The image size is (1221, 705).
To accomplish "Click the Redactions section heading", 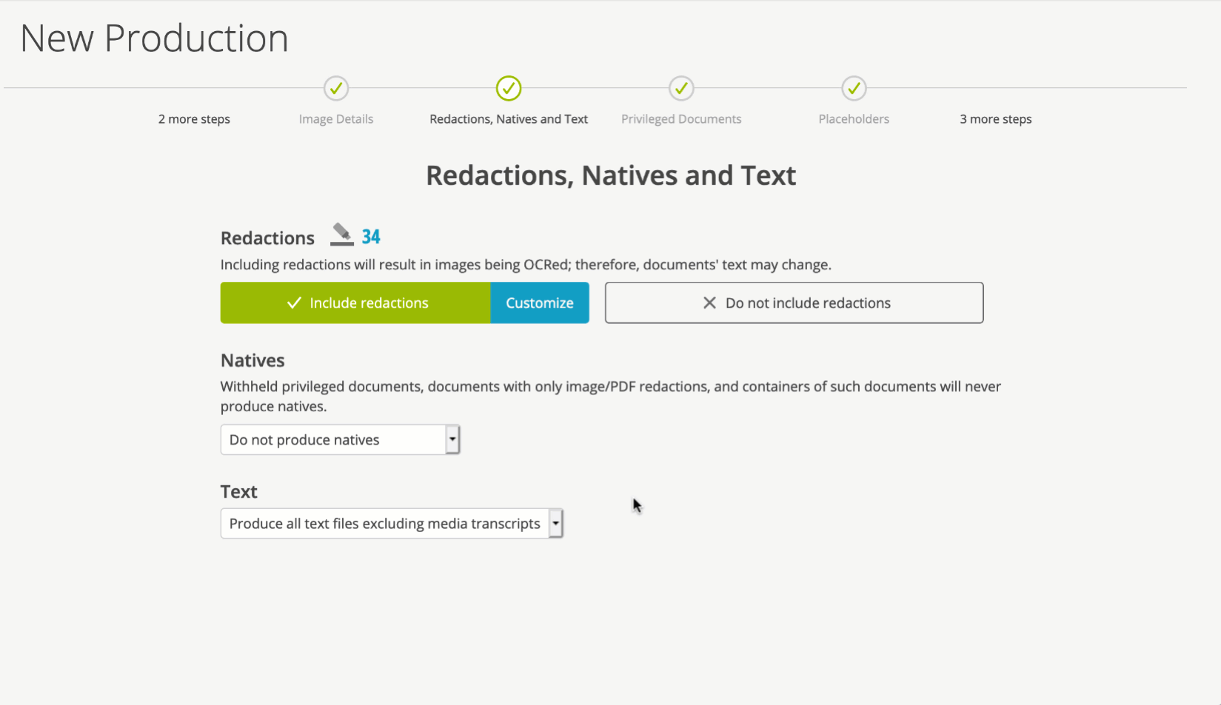I will pyautogui.click(x=267, y=238).
